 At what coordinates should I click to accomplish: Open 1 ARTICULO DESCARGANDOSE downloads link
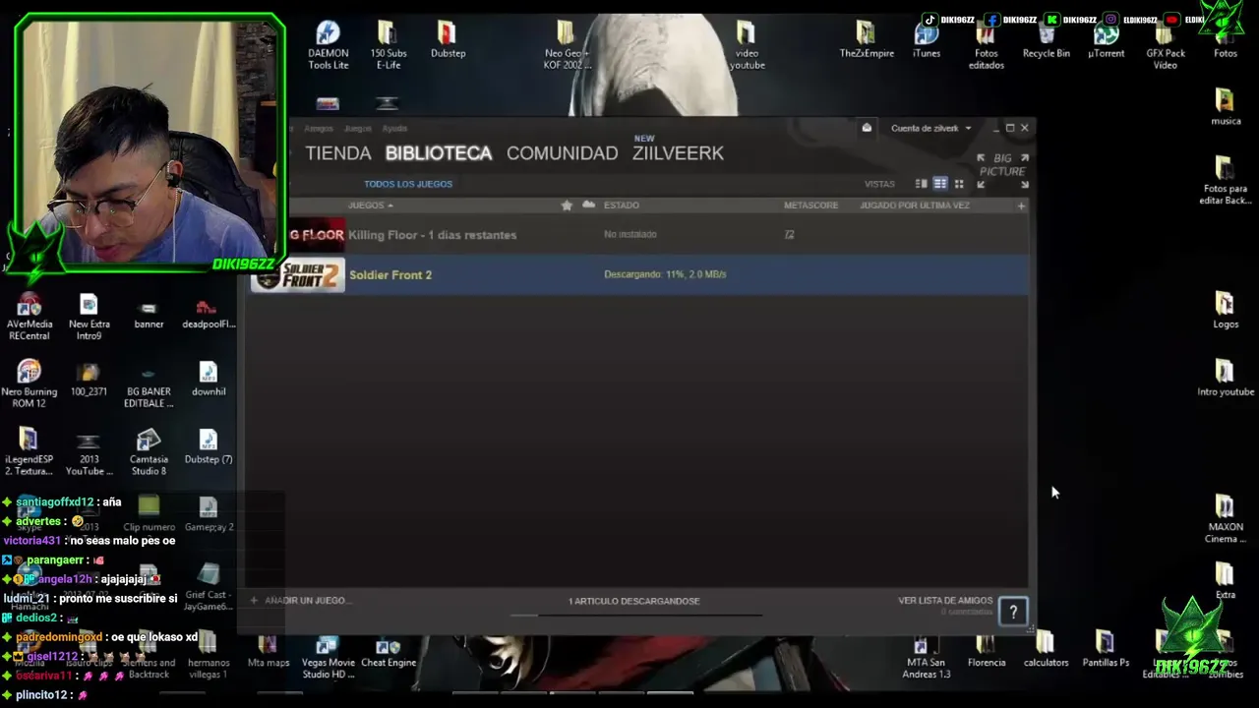point(634,601)
